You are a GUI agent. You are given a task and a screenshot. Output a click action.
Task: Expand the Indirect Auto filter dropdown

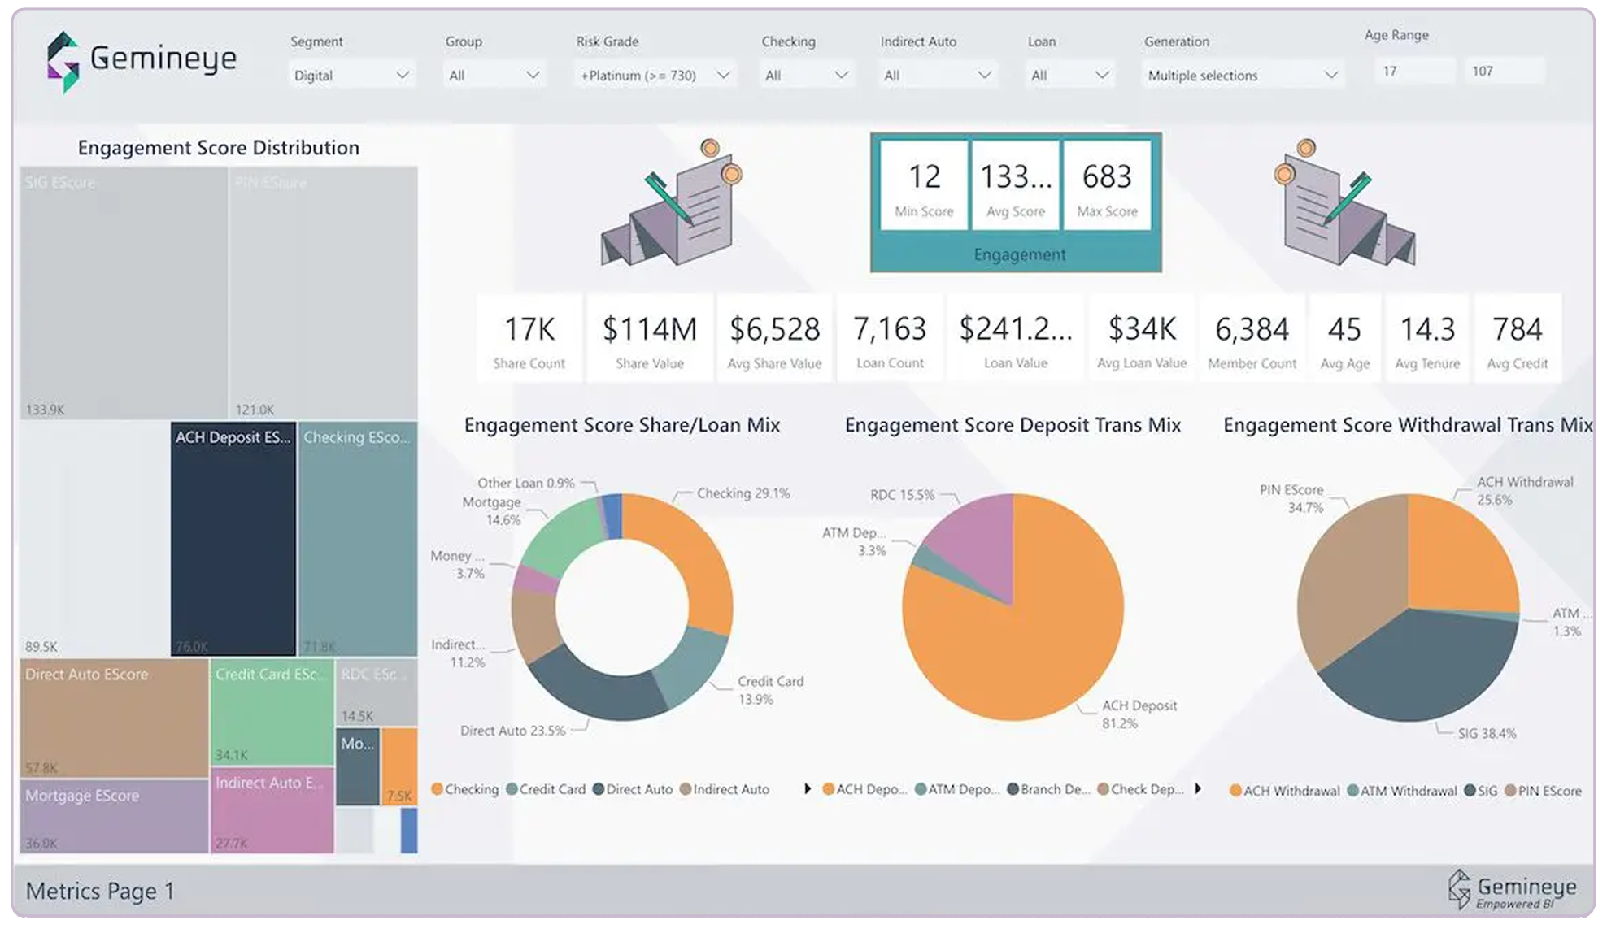937,76
